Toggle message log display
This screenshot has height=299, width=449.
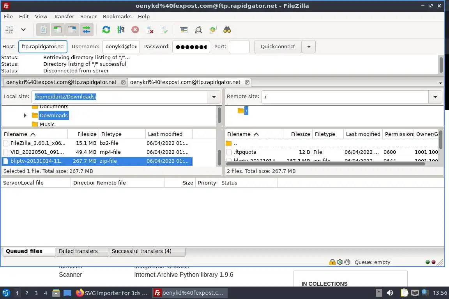click(x=43, y=30)
